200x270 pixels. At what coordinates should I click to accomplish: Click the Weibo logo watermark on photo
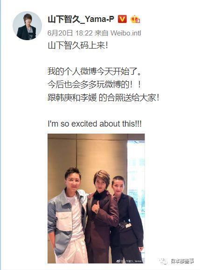click(x=118, y=261)
